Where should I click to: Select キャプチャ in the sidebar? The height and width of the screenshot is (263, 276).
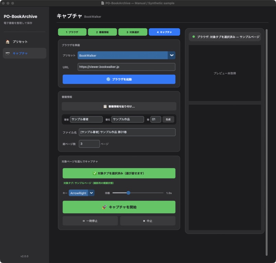(x=24, y=53)
